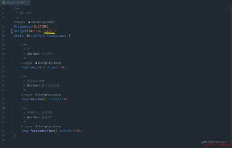The image size is (232, 148).
Task: Click the @return tag above second()
Action: pos(33,54)
